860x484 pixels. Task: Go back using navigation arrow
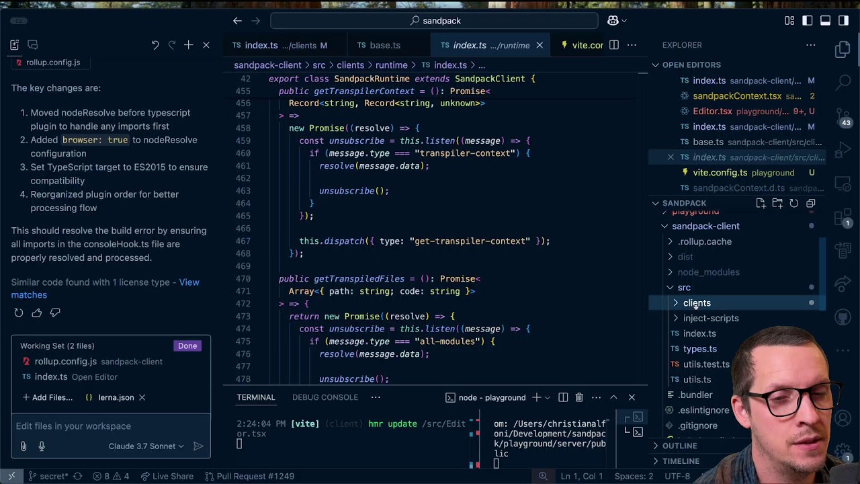click(237, 21)
